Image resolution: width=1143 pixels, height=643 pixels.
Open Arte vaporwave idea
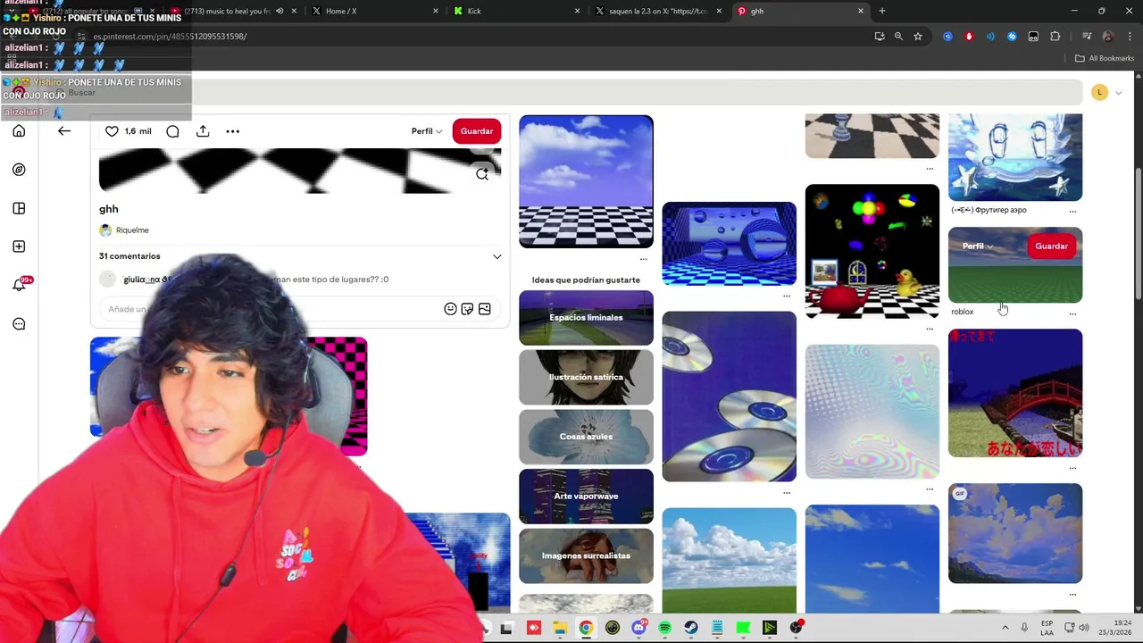(x=586, y=497)
